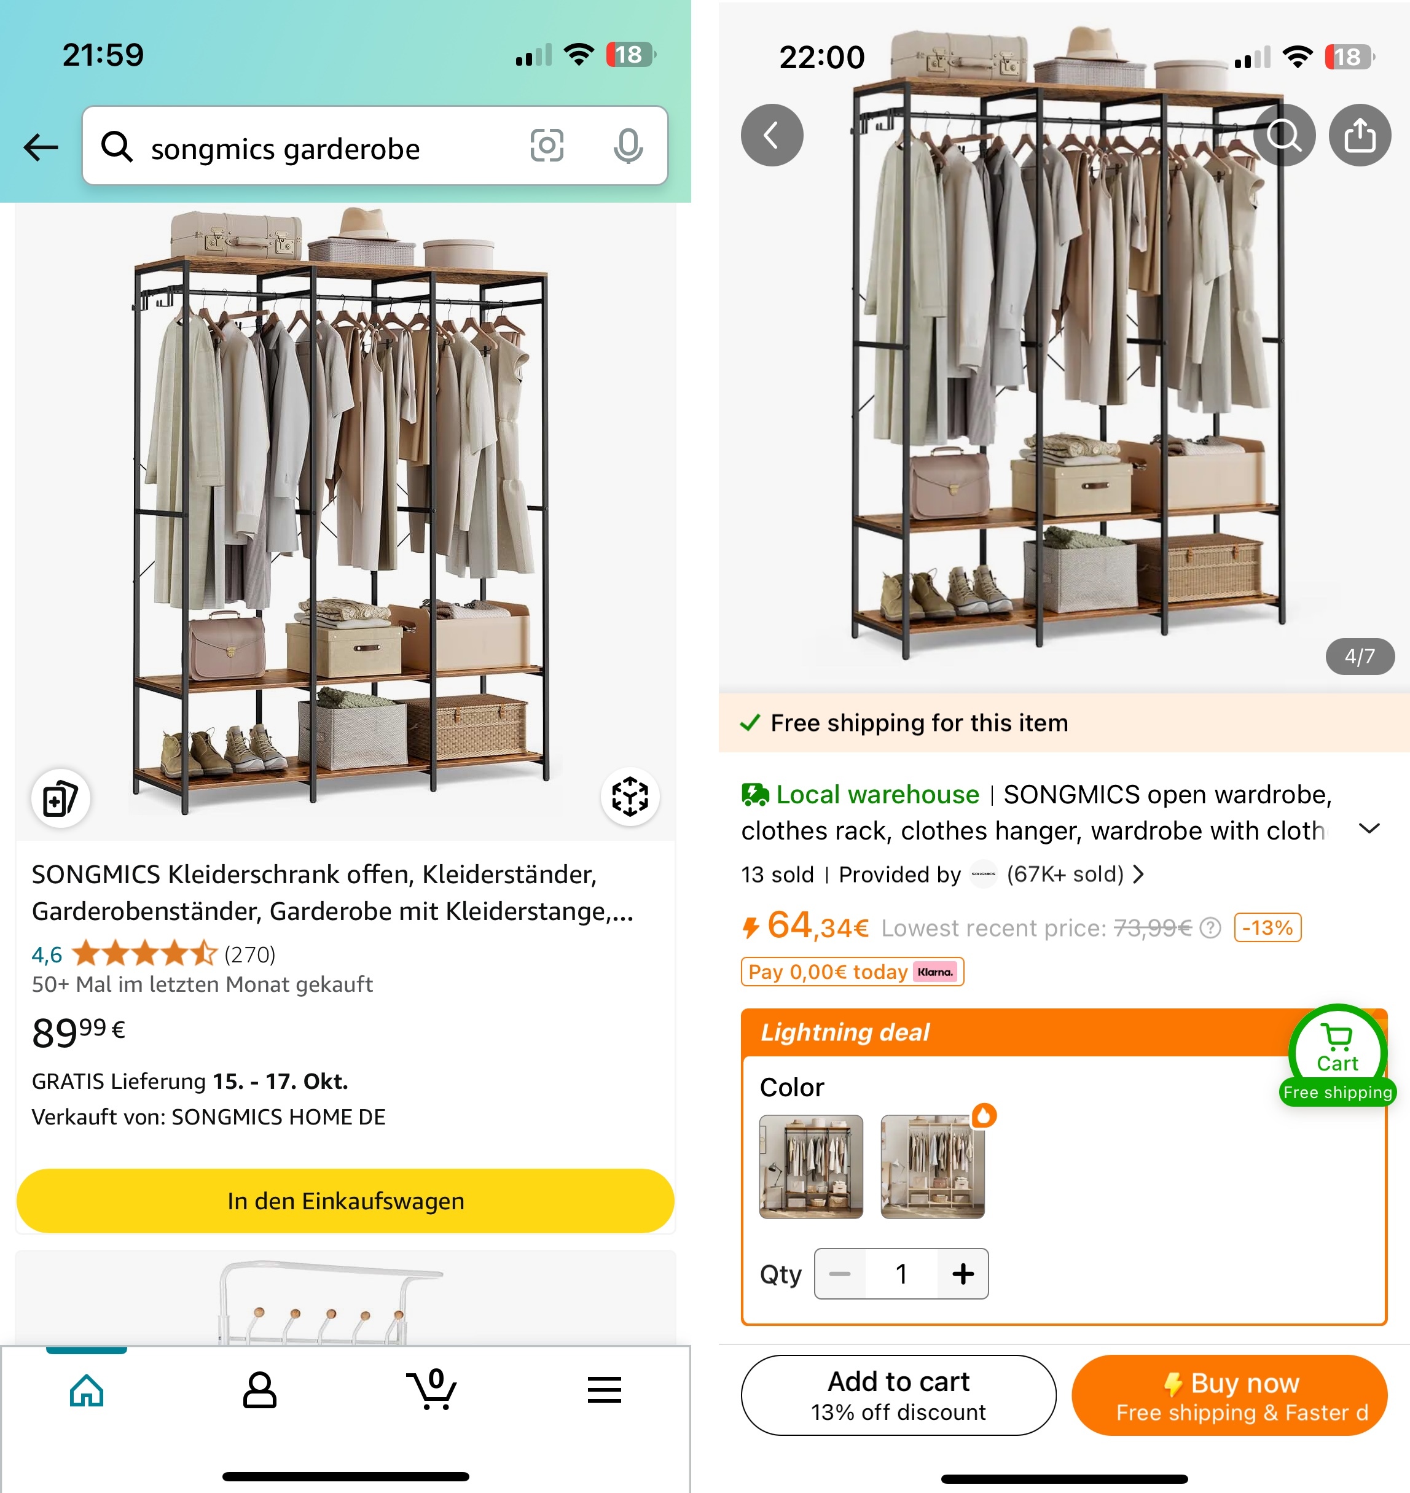Open the seller page via 67K+ sold chevron

point(1140,875)
